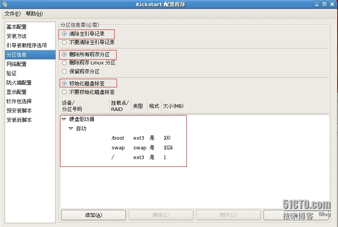Select the swap mount point entry
This screenshot has height=227, width=338.
pyautogui.click(x=118, y=148)
